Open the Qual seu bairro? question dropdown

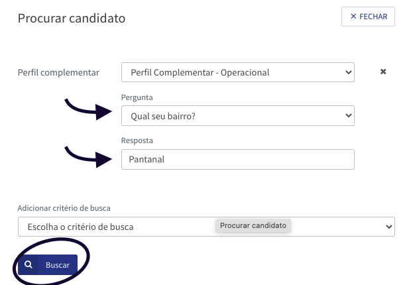237,115
